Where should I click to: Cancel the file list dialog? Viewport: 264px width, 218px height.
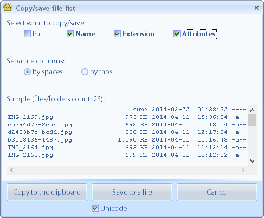point(217,192)
